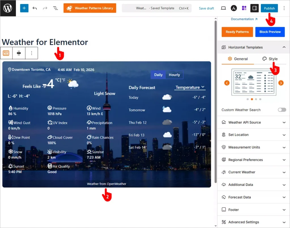Open the document overview list
Image resolution: width=290 pixels, height=228 pixels.
point(56,8)
